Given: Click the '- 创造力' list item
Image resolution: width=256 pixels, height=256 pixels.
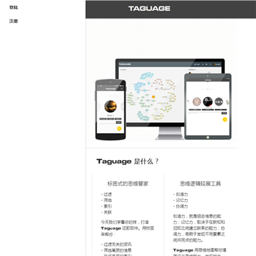Looking at the screenshot, I should pos(181,194).
